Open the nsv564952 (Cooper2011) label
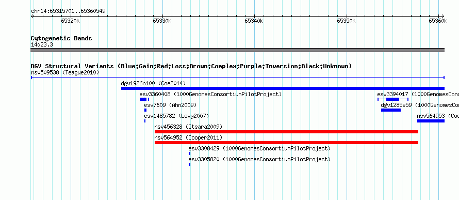Image resolution: width=459 pixels, height=200 pixels. coord(189,137)
